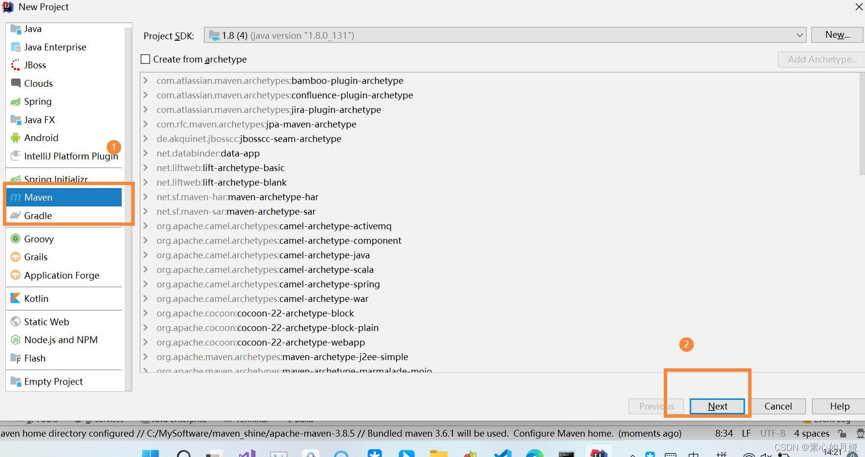Select camel-archetype-spring entry
865x457 pixels.
point(268,284)
